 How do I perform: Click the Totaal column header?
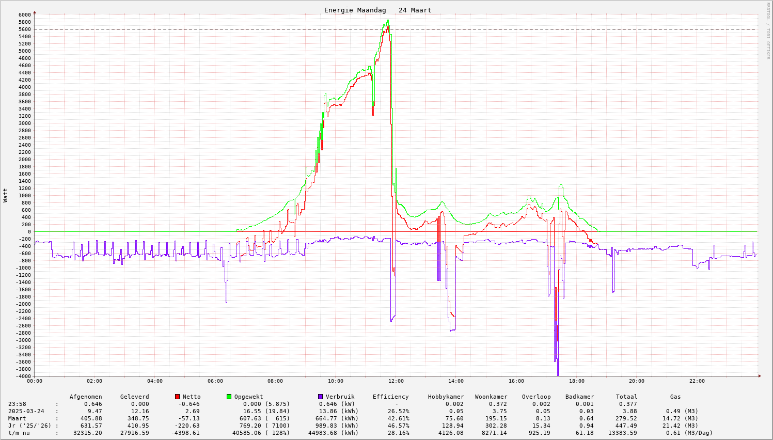[626, 397]
